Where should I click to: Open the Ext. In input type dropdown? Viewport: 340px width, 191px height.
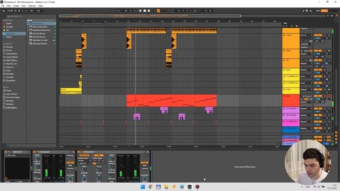pos(307,35)
